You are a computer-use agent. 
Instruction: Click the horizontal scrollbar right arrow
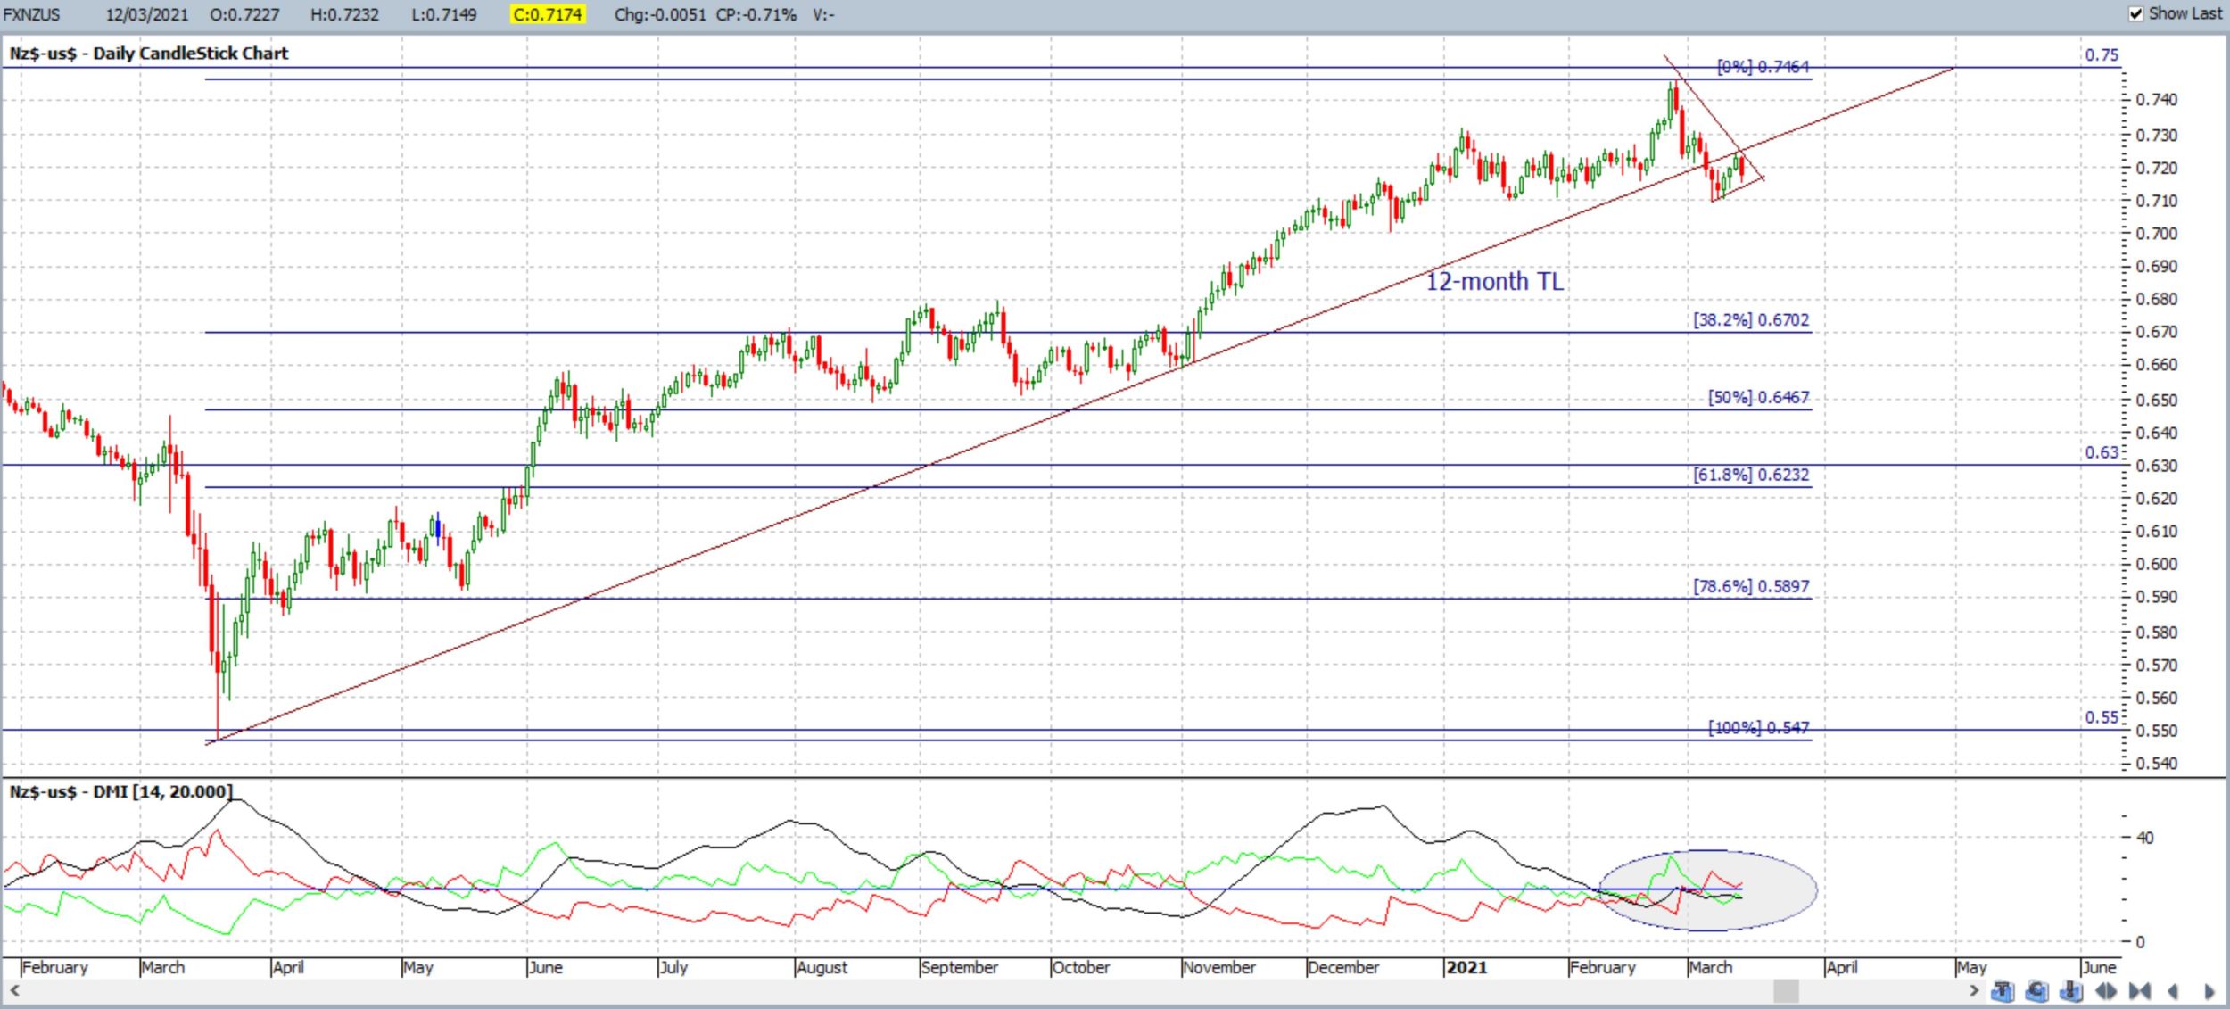(1973, 990)
